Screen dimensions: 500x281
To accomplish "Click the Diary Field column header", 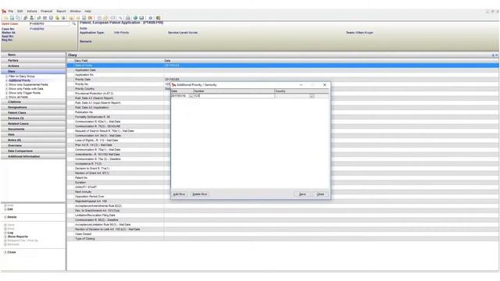I will point(116,61).
